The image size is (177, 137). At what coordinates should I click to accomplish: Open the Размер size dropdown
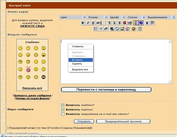coord(98,17)
